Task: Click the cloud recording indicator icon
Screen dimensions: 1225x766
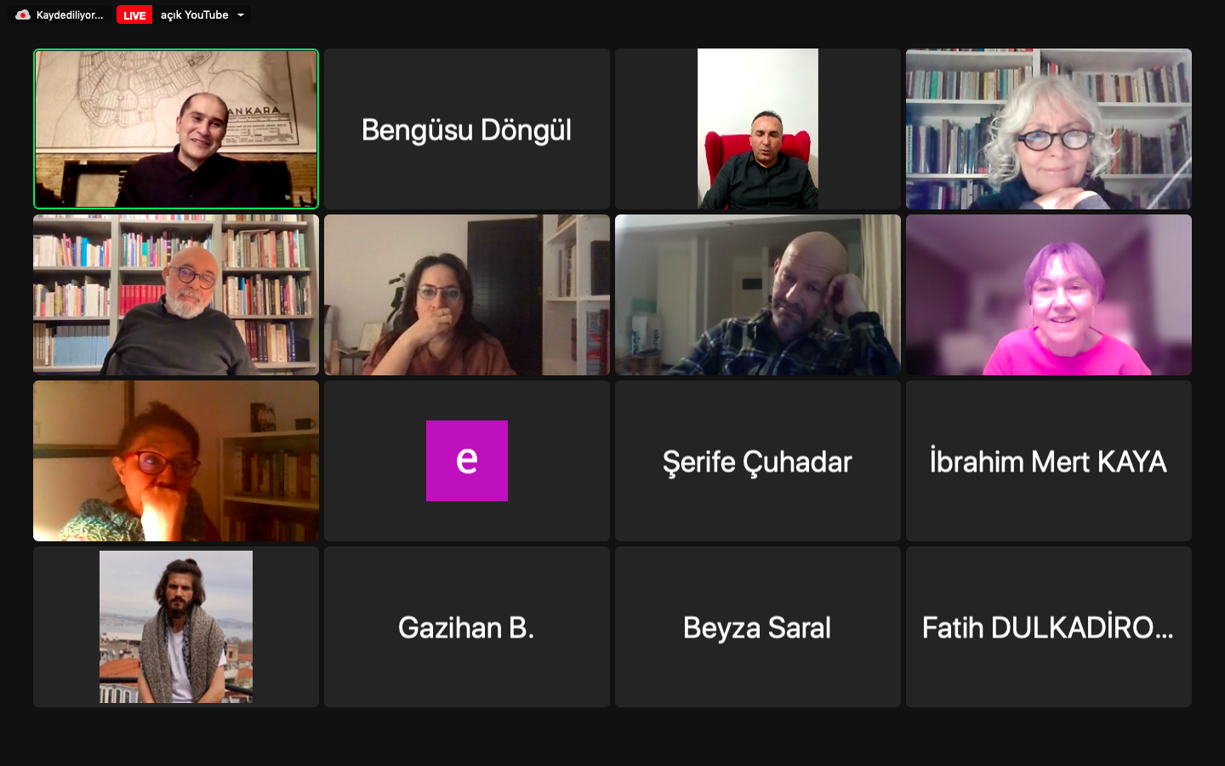Action: pos(23,15)
